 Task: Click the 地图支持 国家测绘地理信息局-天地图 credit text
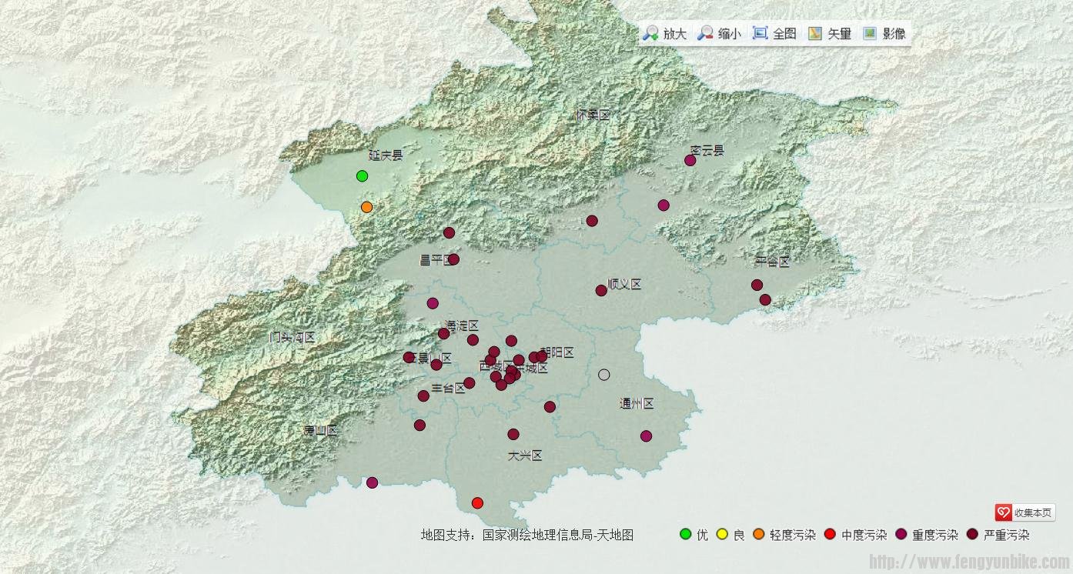(526, 535)
